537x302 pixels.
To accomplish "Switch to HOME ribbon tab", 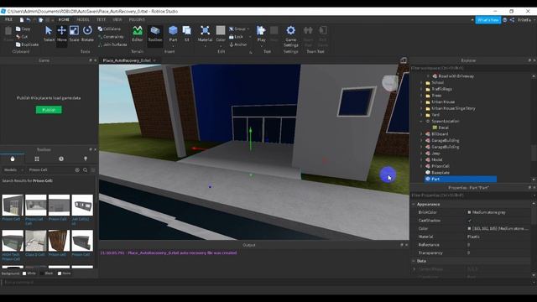I will tap(64, 20).
